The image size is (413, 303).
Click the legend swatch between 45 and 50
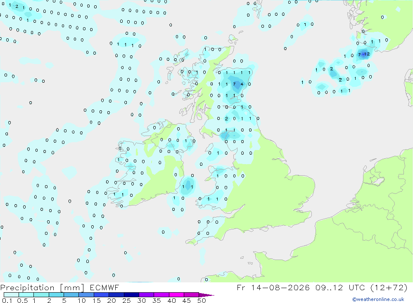coord(192,295)
